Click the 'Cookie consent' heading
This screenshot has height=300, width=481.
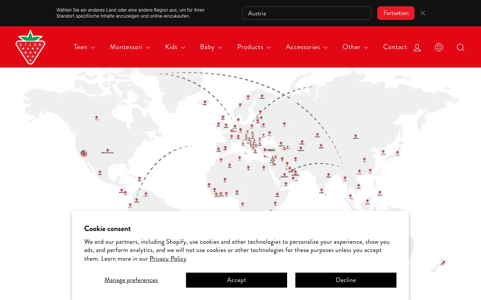tap(107, 228)
